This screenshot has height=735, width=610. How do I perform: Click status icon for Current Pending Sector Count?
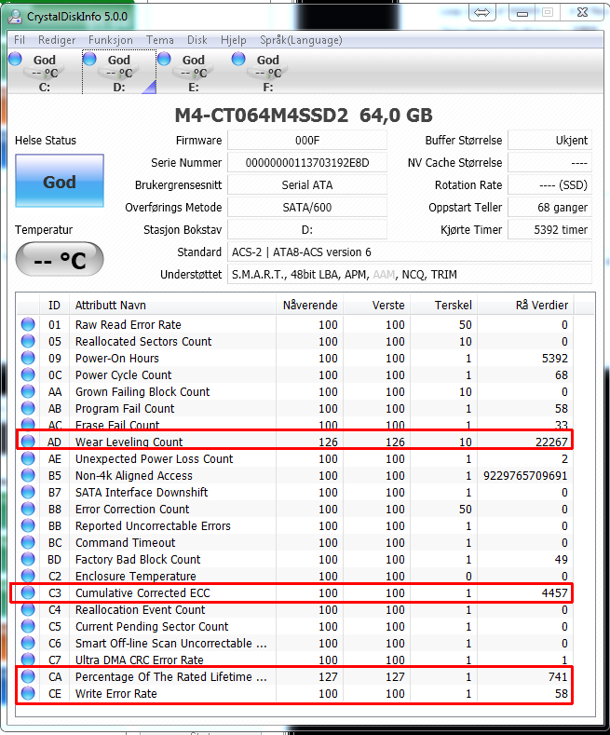click(28, 626)
